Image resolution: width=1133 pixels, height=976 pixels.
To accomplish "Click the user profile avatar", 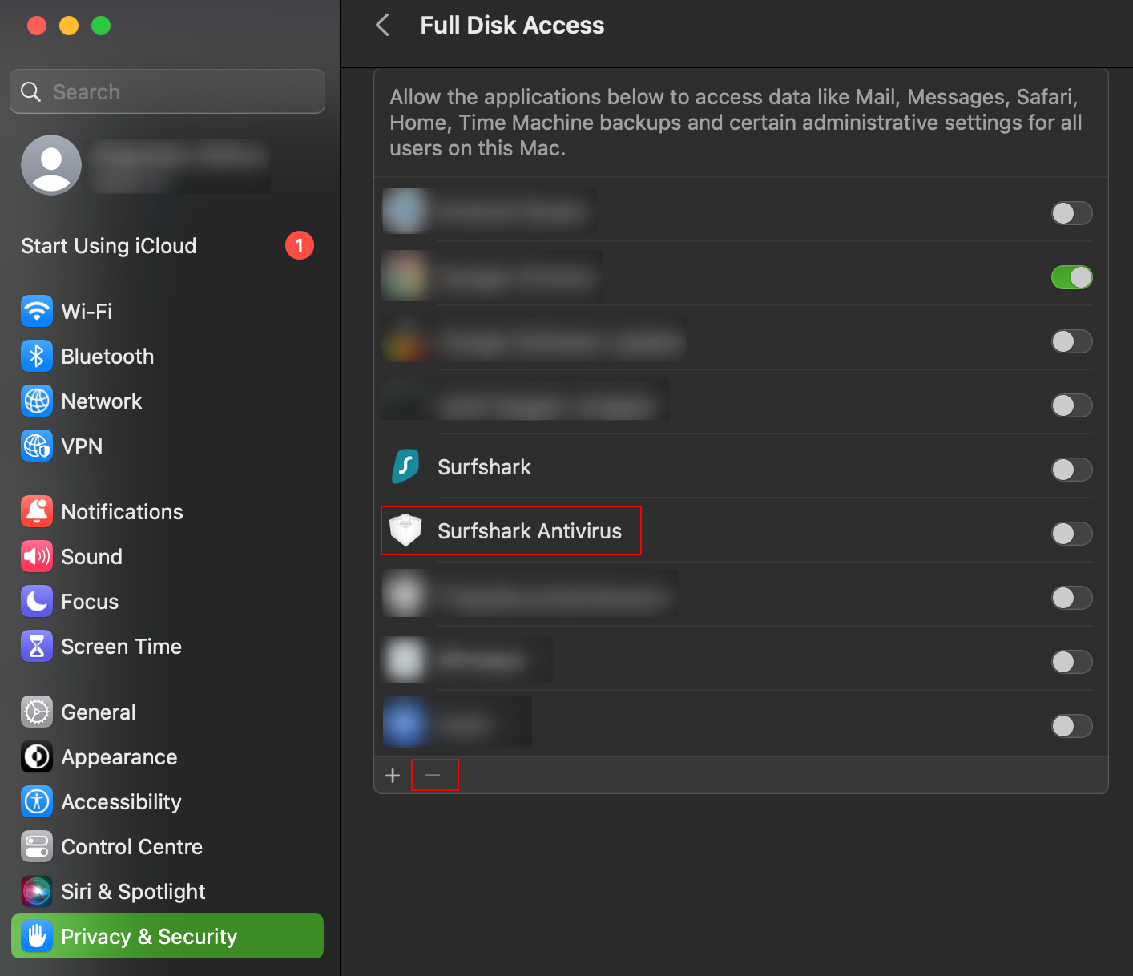I will click(51, 165).
